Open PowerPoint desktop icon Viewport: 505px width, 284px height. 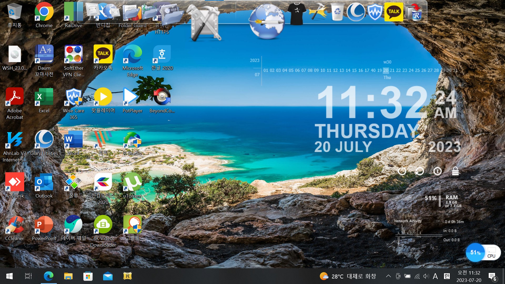[x=44, y=225]
